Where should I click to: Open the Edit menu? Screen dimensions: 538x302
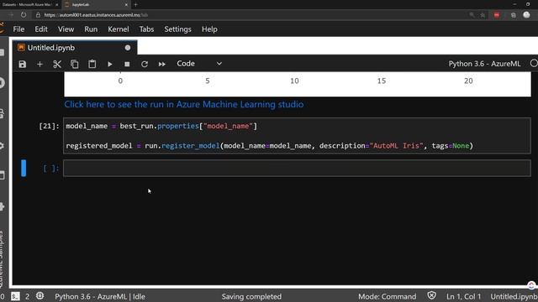(x=41, y=29)
